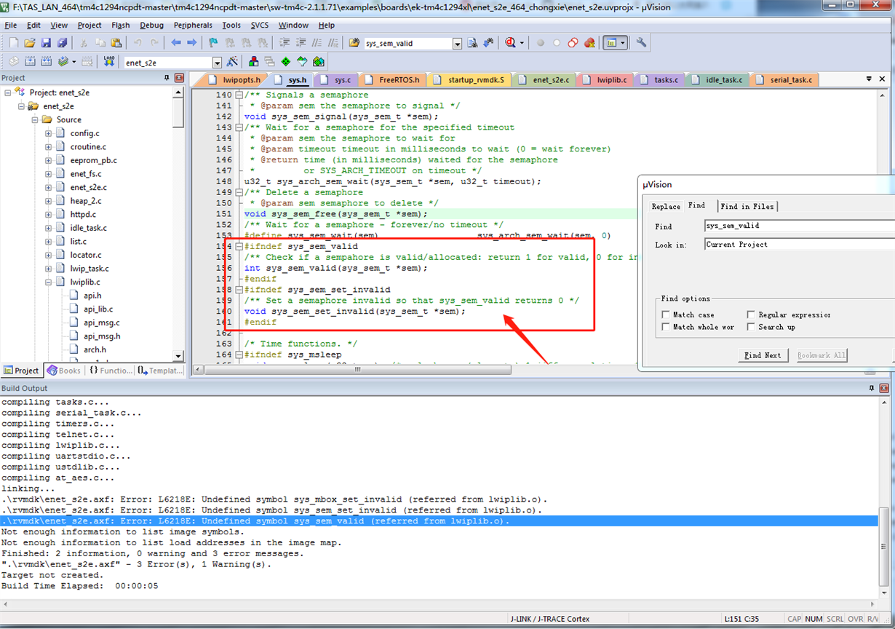The image size is (895, 629).
Task: Enable the Match case checkbox
Action: click(666, 314)
